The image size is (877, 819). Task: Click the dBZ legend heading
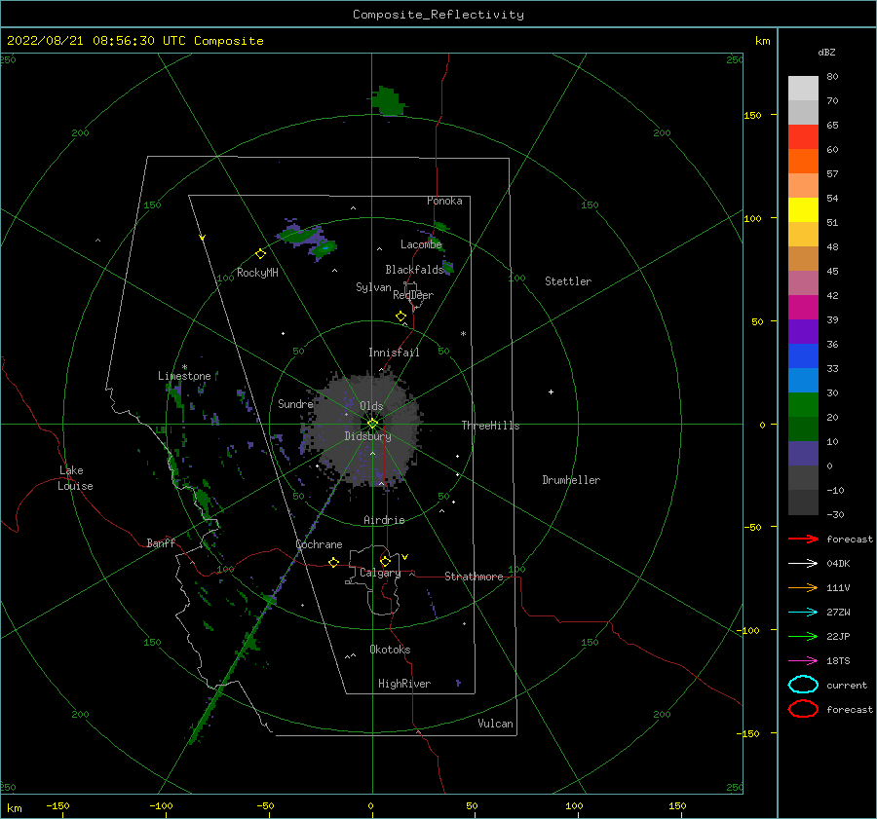click(826, 52)
